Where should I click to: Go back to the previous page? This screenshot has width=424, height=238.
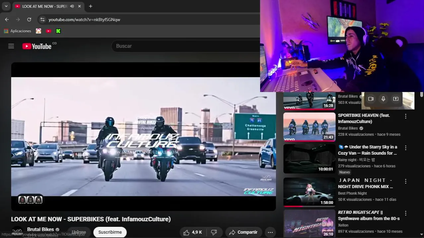pos(7,20)
